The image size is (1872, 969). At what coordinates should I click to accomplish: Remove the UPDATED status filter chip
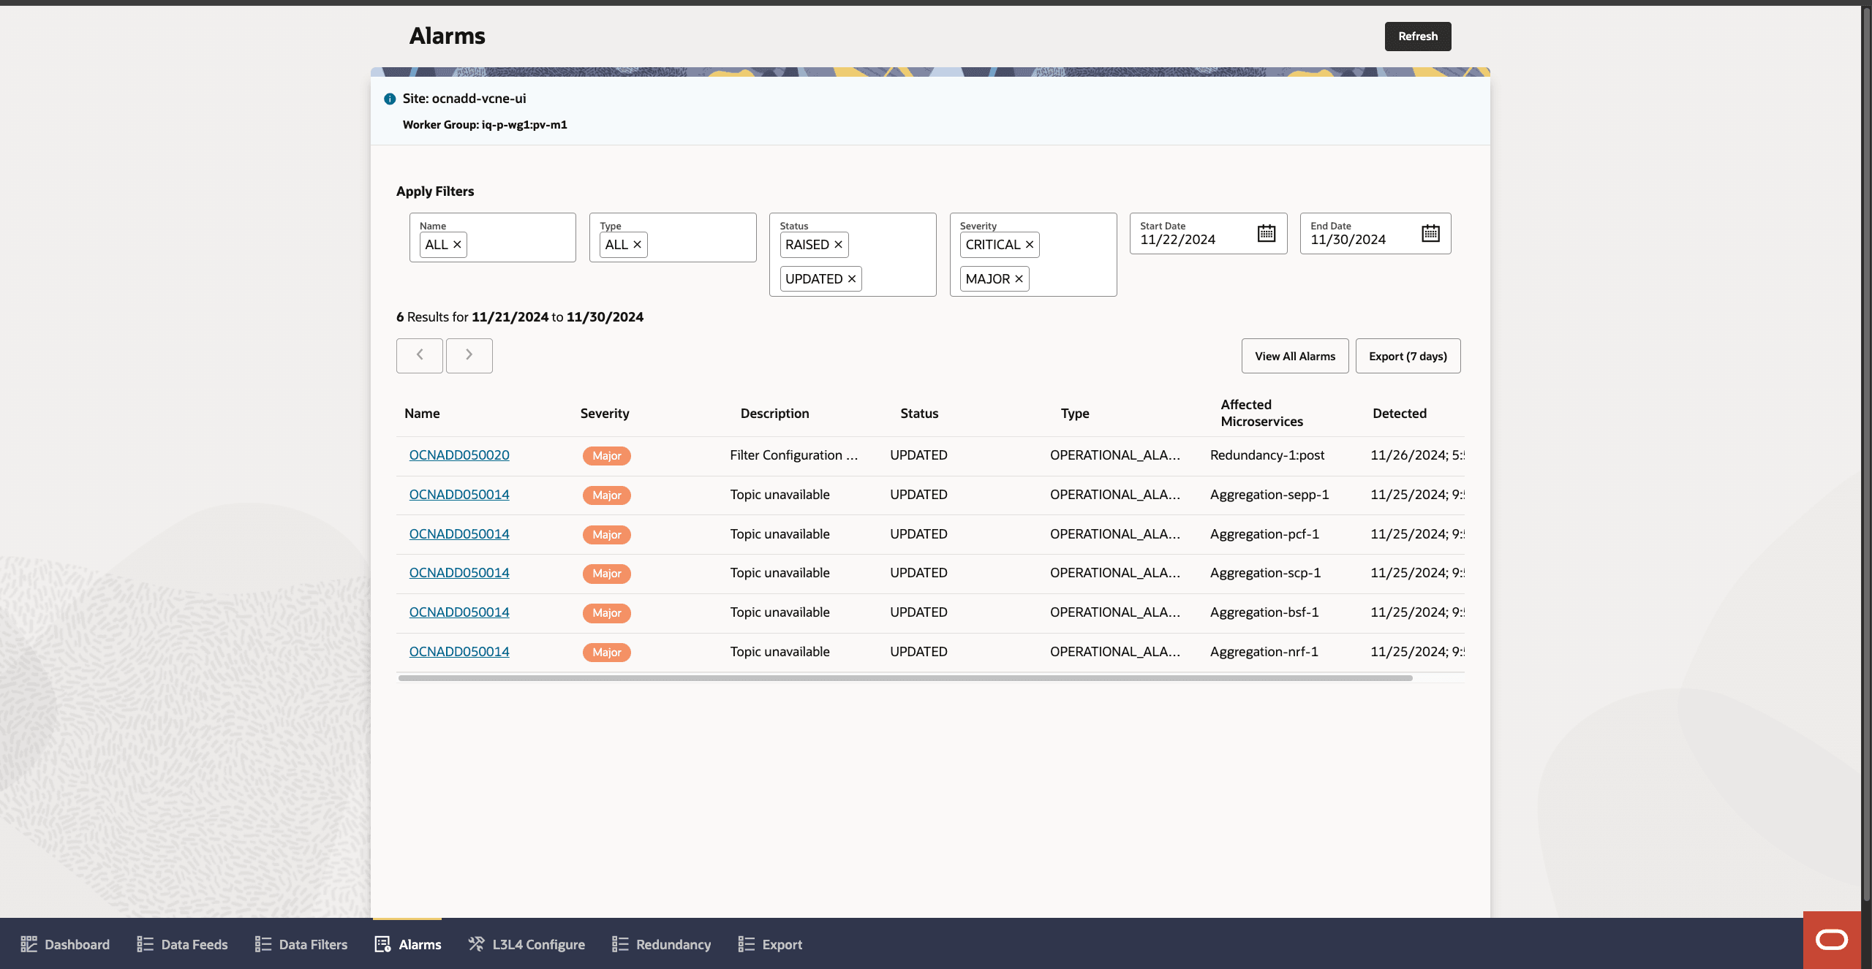[852, 279]
